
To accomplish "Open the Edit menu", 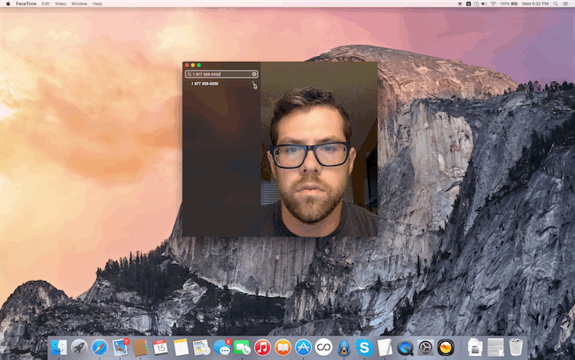I will tap(45, 3).
